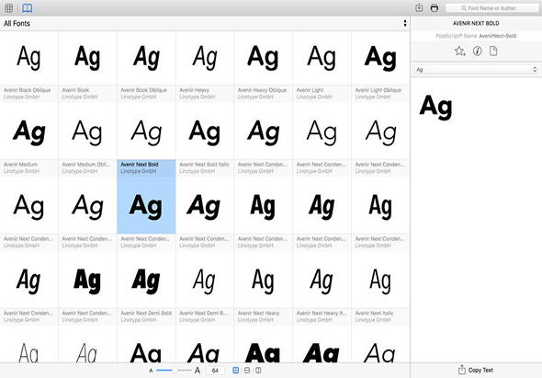Click the Avenir Book Oblique label
The width and height of the screenshot is (542, 378).
click(x=144, y=90)
